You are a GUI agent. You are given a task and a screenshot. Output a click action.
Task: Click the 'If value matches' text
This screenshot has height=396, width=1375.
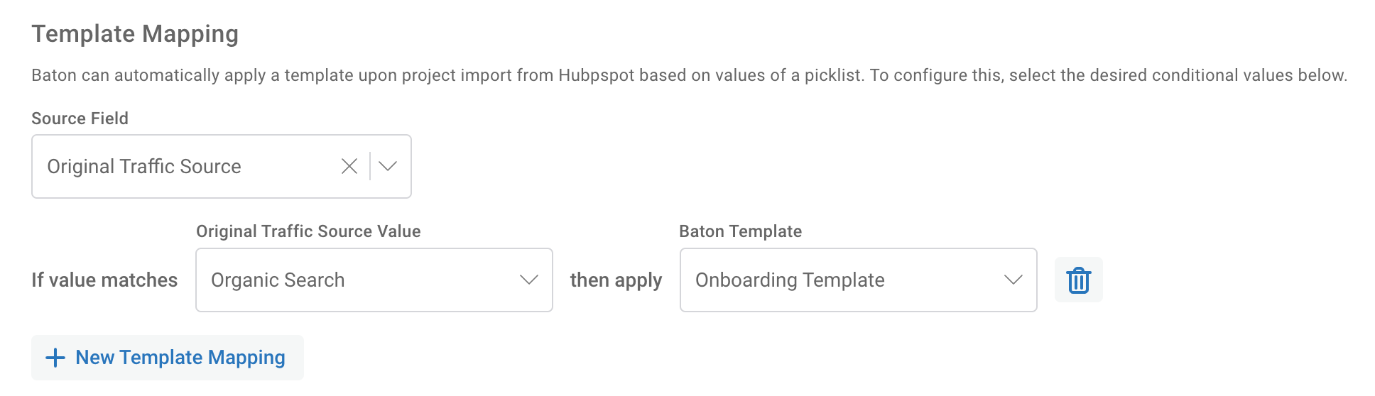click(104, 280)
